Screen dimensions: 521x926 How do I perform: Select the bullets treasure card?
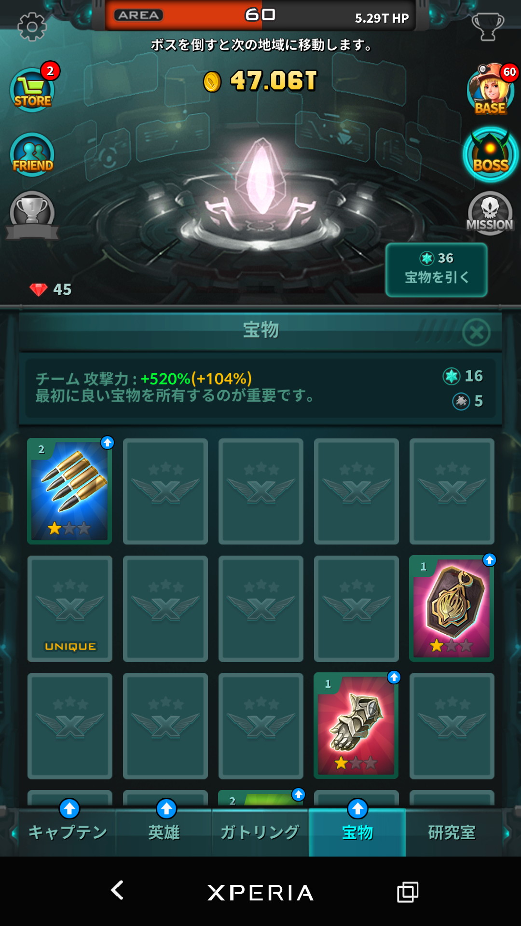pyautogui.click(x=69, y=491)
